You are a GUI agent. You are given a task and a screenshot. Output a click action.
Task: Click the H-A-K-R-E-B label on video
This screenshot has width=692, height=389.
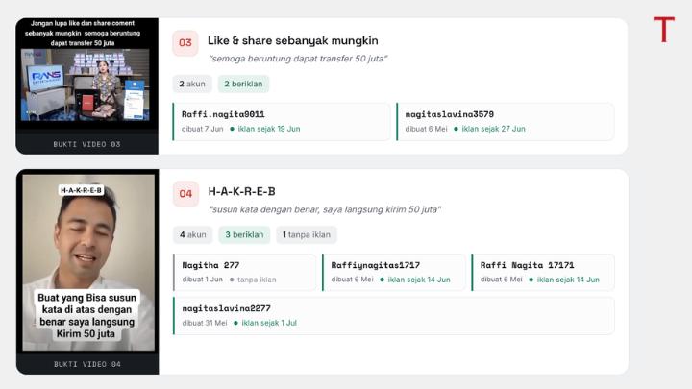coord(81,190)
